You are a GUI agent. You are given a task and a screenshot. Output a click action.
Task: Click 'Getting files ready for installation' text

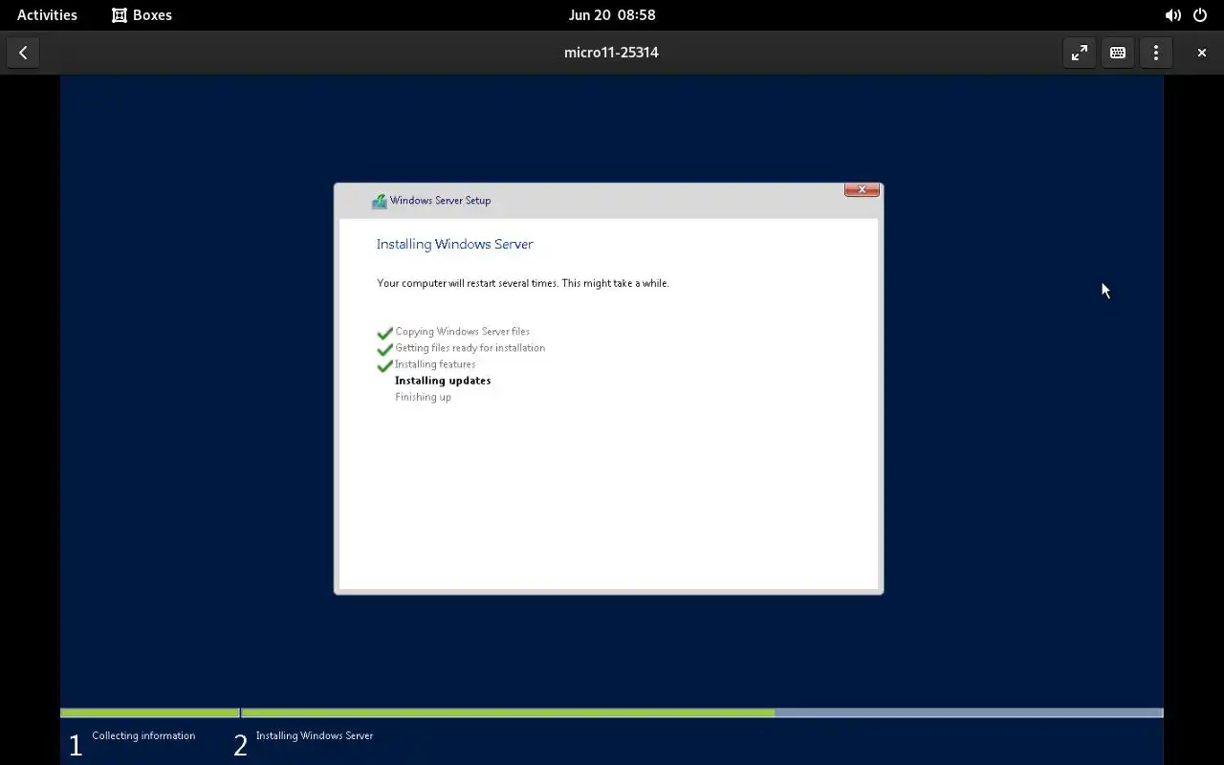click(x=470, y=348)
